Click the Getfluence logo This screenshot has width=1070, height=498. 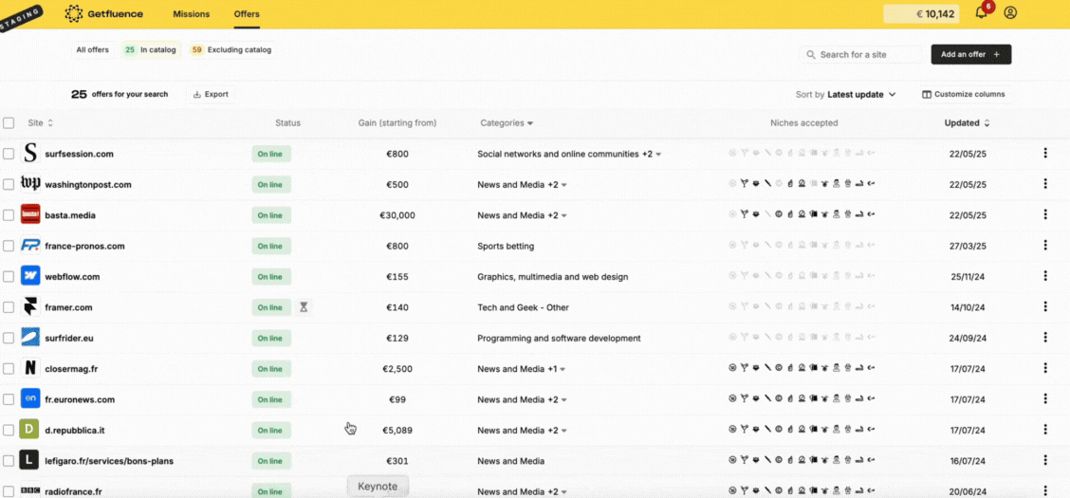103,14
